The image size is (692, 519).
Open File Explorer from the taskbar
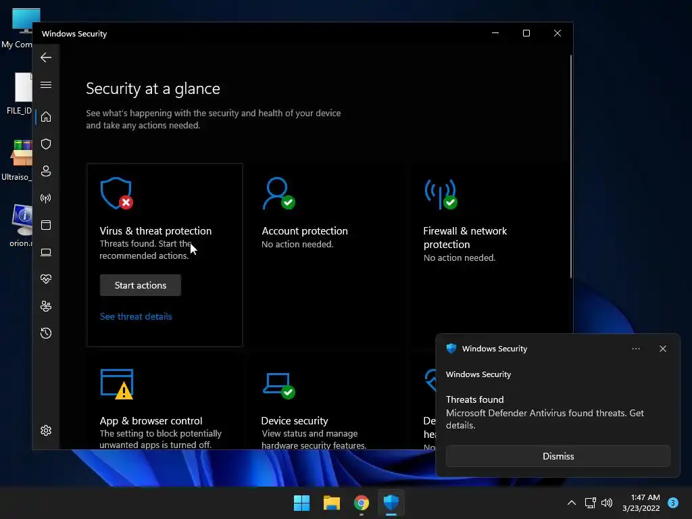pyautogui.click(x=331, y=503)
